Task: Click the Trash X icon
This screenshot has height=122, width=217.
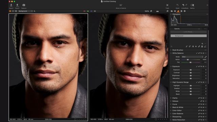Action: 167,5
